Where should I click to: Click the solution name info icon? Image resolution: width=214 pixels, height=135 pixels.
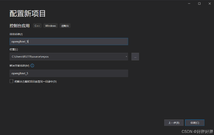pyautogui.click(x=32, y=66)
